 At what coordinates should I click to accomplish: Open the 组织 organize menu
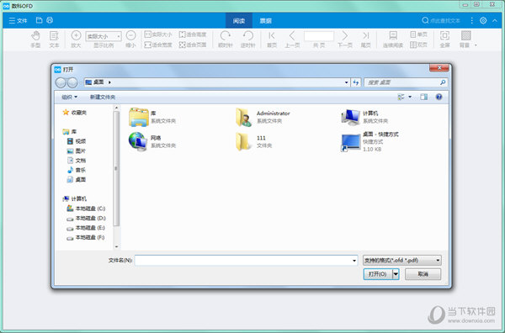(x=69, y=97)
